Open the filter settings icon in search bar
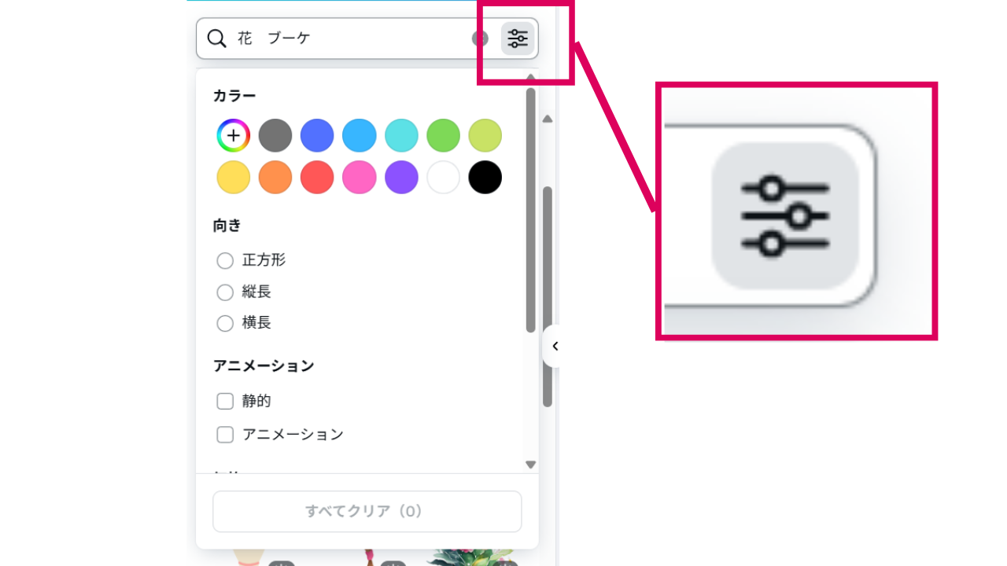This screenshot has width=1007, height=566. coord(517,39)
